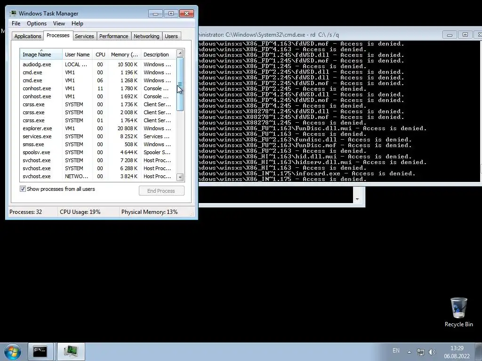Open the File menu
Image resolution: width=482 pixels, height=361 pixels.
(x=16, y=24)
